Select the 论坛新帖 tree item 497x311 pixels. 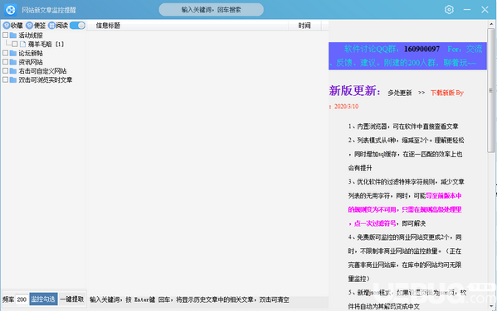(31, 53)
